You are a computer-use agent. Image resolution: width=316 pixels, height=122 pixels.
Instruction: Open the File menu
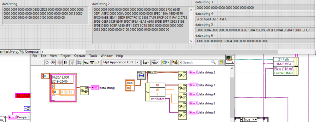click(x=35, y=56)
